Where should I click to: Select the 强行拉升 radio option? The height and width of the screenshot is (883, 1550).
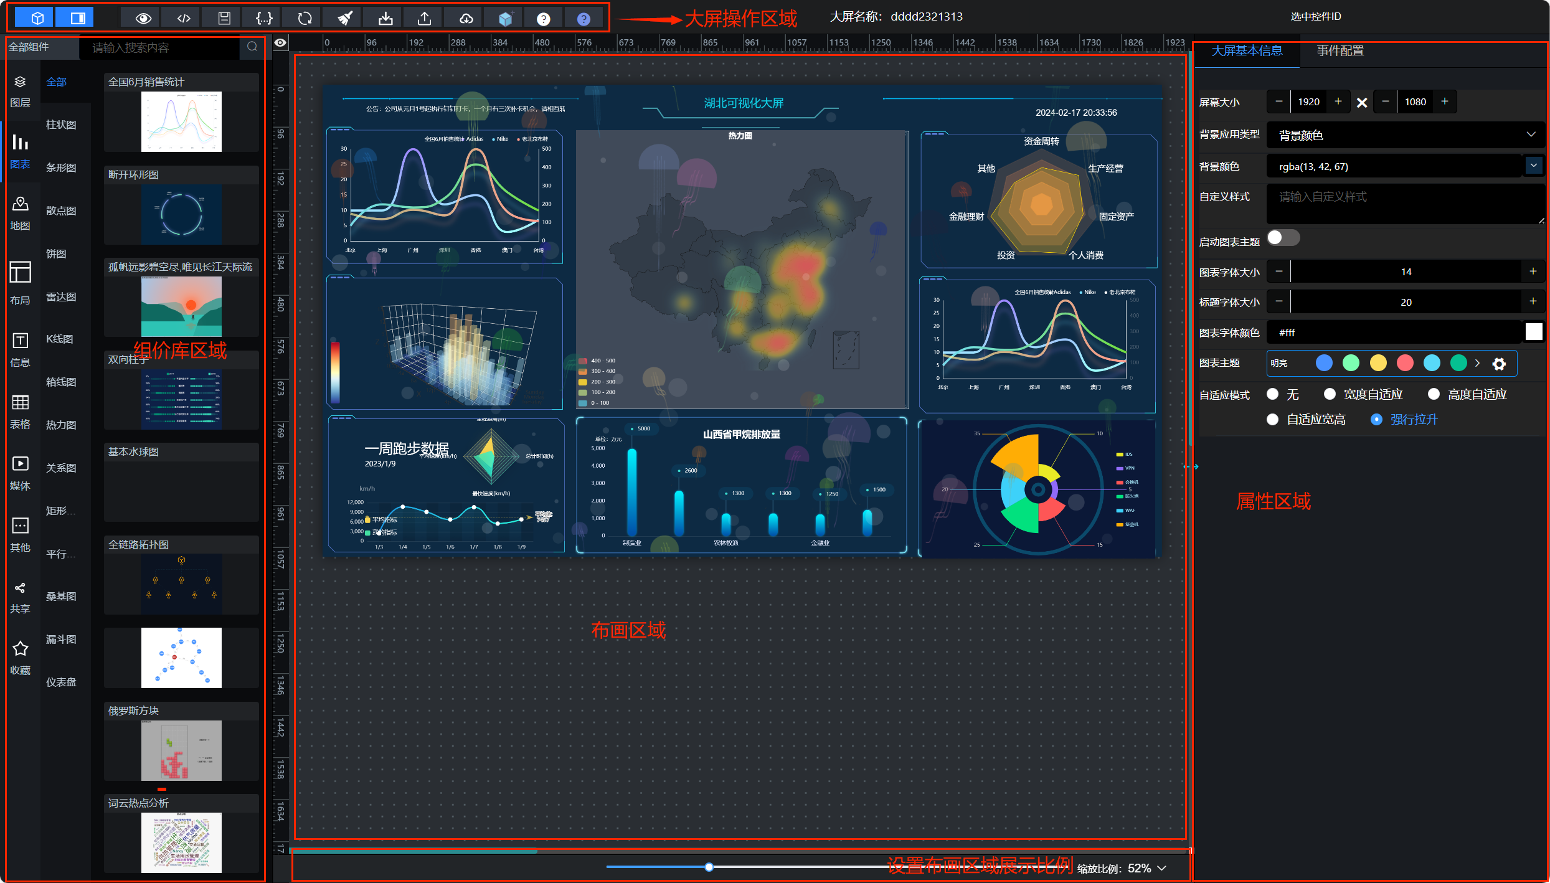tap(1377, 420)
